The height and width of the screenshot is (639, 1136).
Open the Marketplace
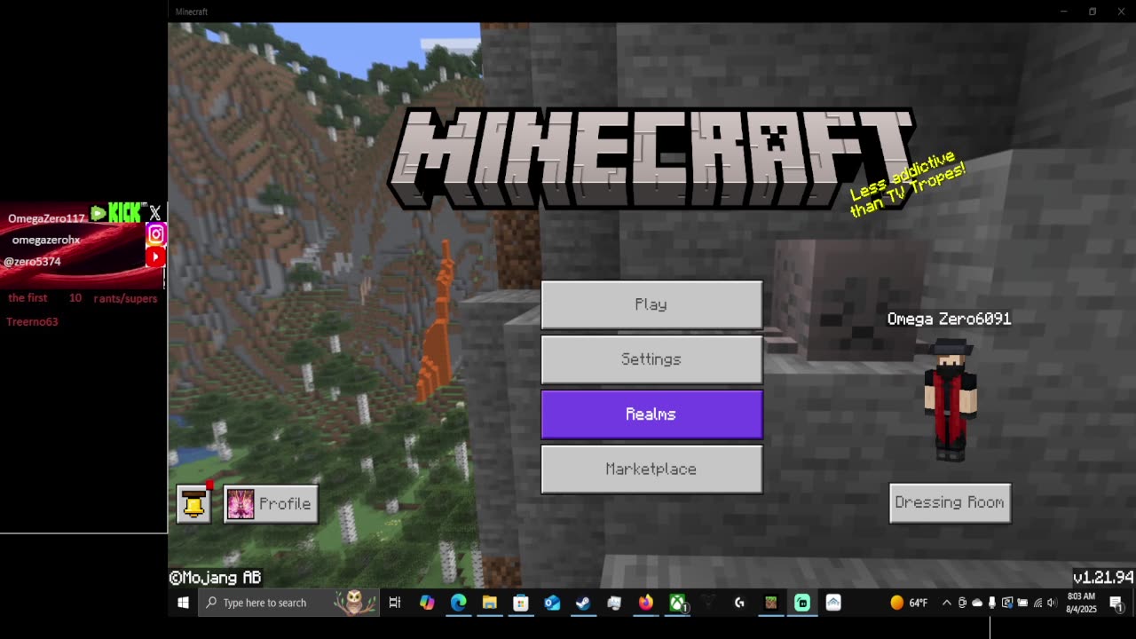[651, 469]
